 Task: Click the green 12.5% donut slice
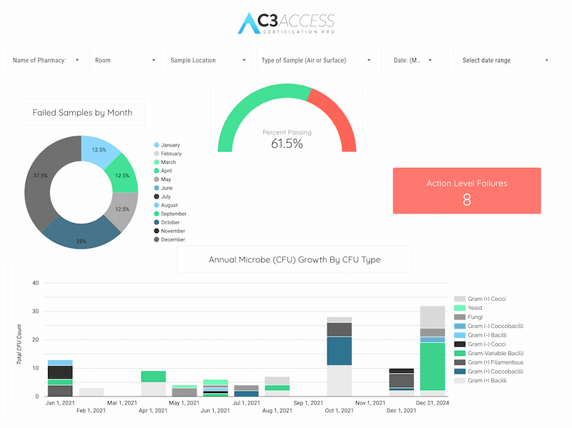coord(123,176)
